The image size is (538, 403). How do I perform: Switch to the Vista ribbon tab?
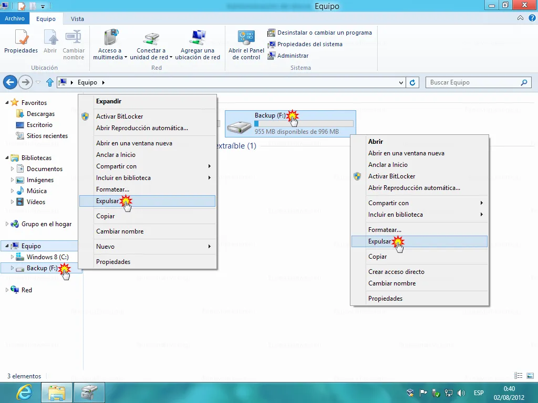77,19
